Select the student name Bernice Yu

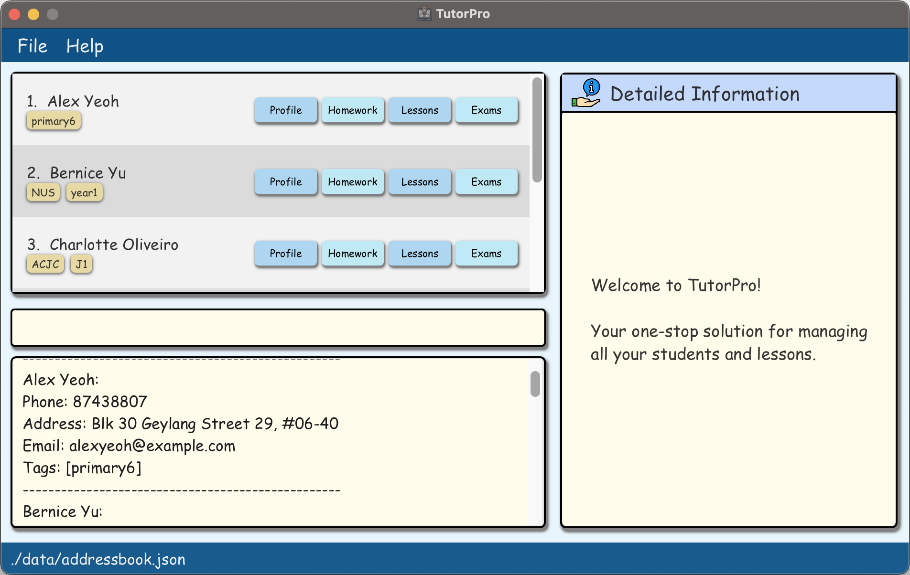(88, 173)
